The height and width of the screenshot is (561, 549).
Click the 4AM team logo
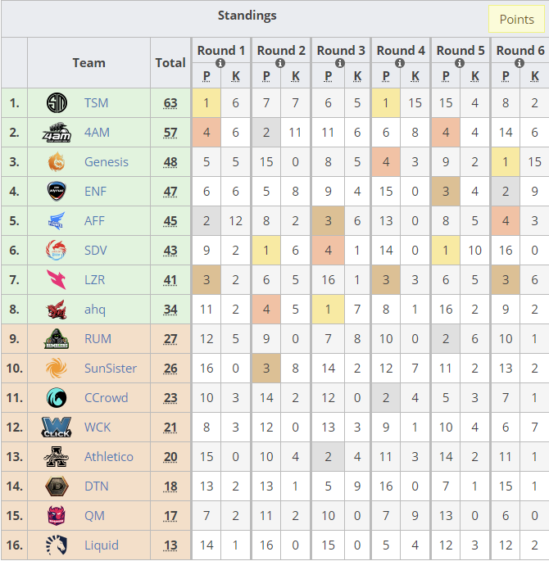[x=57, y=133]
